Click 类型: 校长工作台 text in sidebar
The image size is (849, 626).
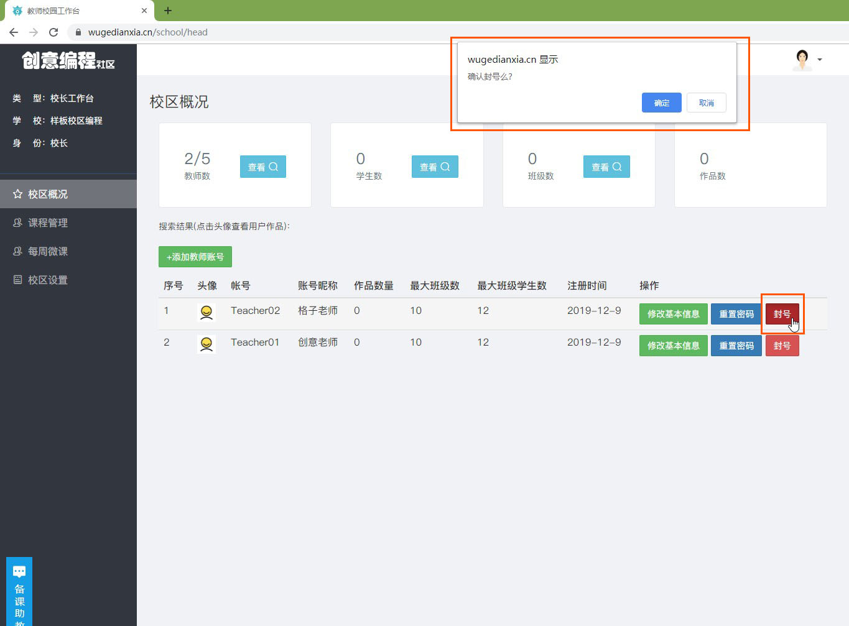53,98
